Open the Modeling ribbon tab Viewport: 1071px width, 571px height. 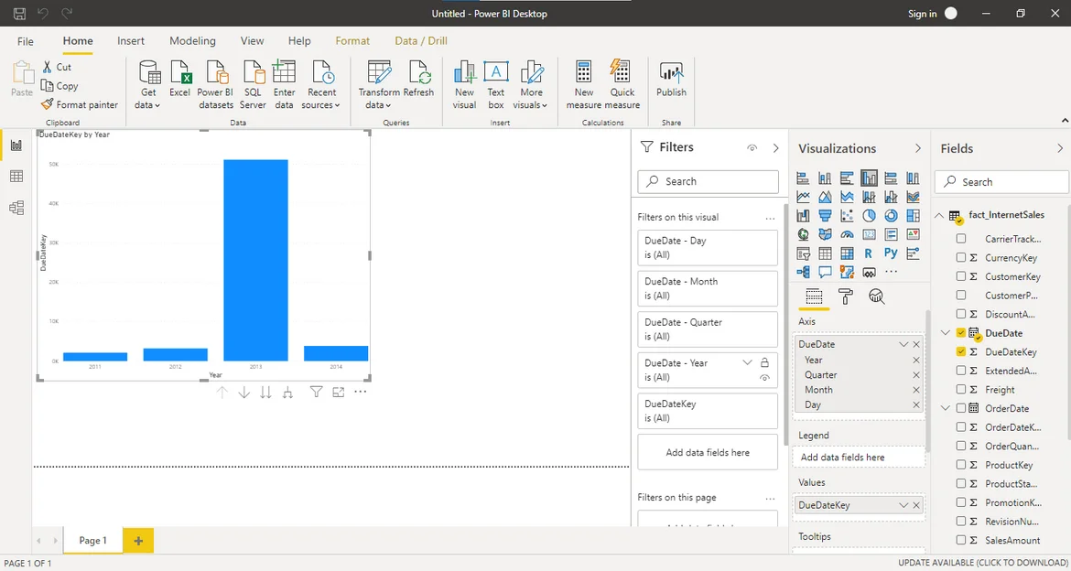coord(192,41)
